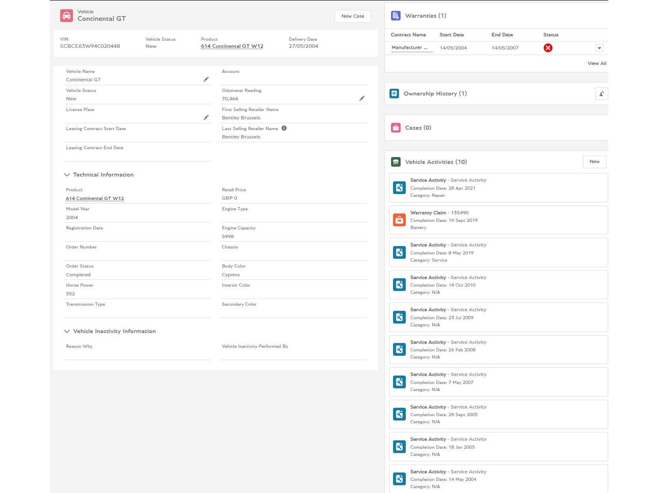Edit Vehicle Name with the pencil icon
This screenshot has width=658, height=493.
coord(206,79)
